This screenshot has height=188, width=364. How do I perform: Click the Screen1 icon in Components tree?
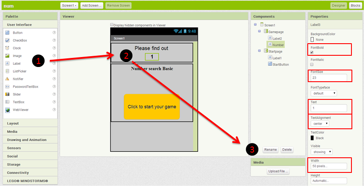(x=262, y=25)
